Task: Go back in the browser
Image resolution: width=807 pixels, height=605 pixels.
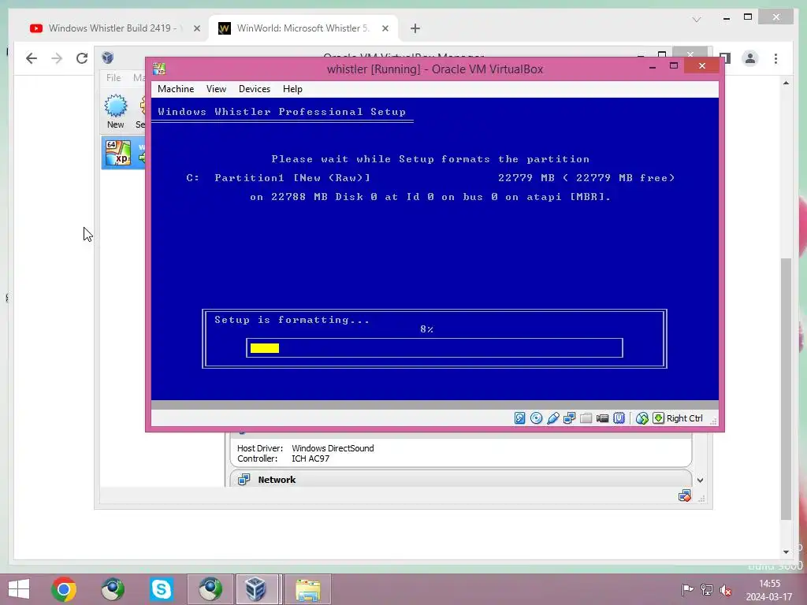Action: [32, 58]
